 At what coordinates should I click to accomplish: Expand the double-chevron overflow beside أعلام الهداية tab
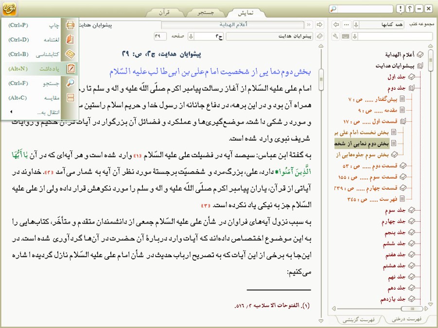[309, 25]
